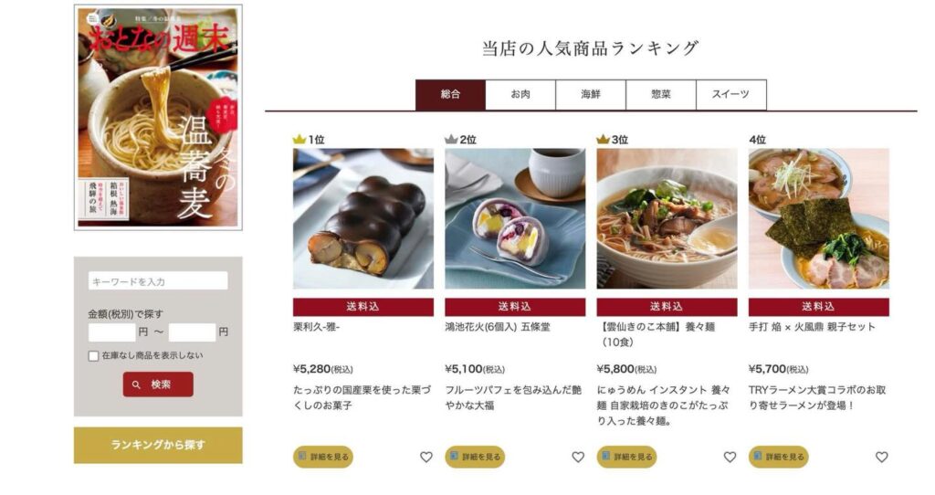
Task: Click the ランキングから探す gold button
Action: click(x=158, y=445)
